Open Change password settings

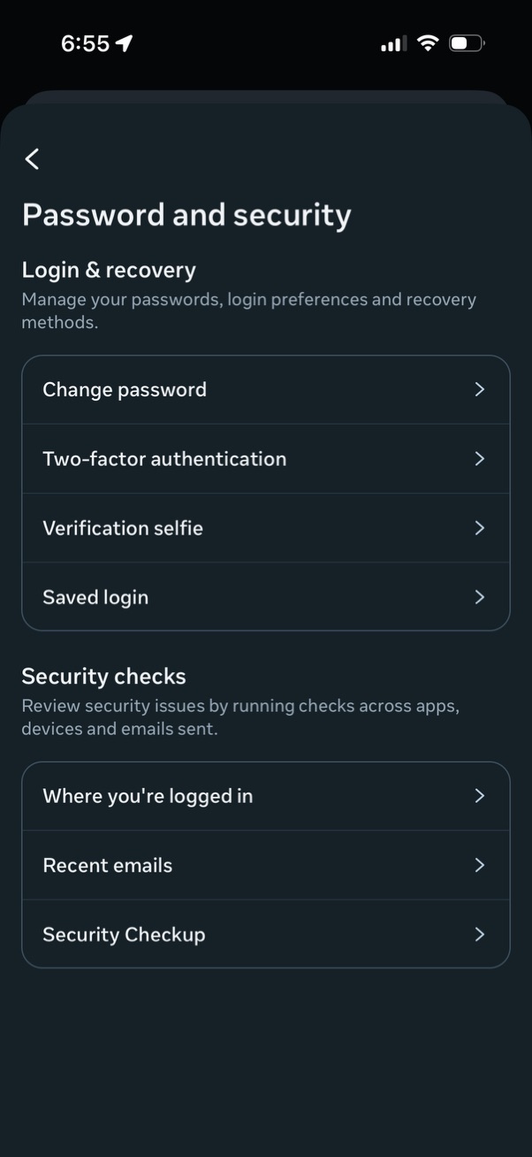coord(265,389)
